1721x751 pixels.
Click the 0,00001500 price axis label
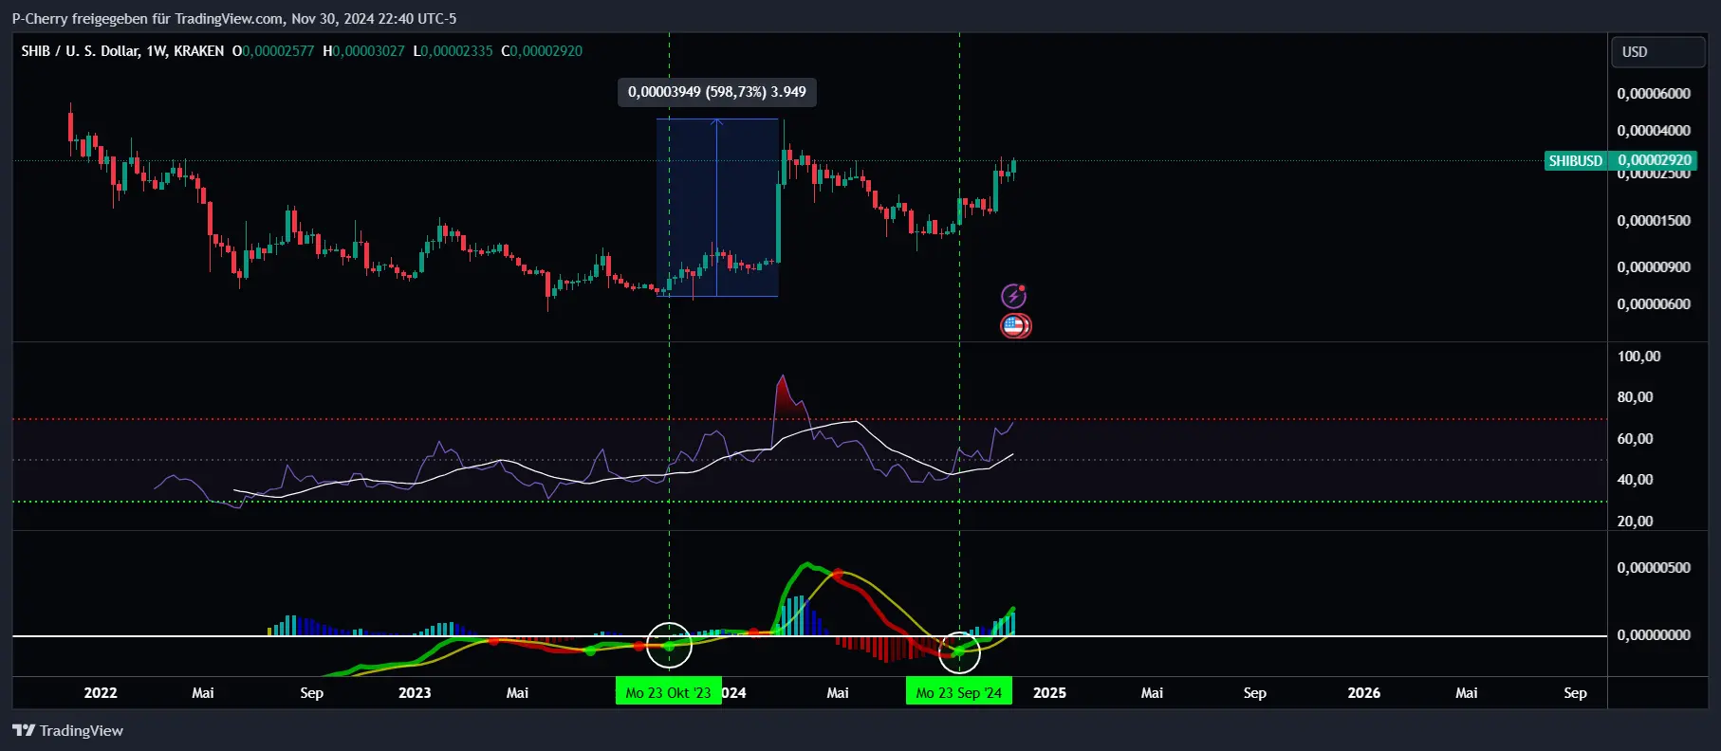(1654, 221)
